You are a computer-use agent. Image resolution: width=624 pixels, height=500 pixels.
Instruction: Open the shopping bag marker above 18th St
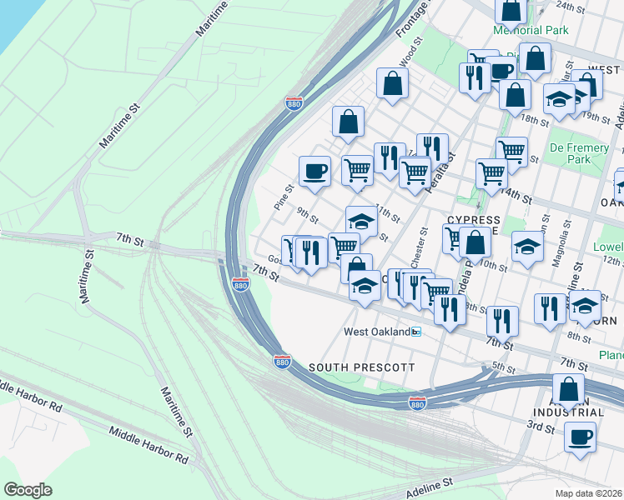[x=516, y=97]
